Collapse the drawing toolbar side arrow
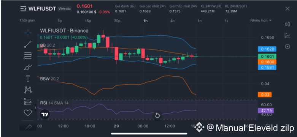 point(35,107)
